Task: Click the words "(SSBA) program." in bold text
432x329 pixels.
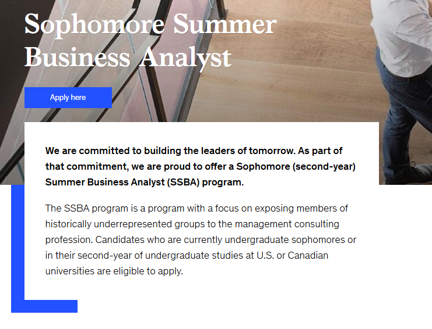Action: click(206, 183)
